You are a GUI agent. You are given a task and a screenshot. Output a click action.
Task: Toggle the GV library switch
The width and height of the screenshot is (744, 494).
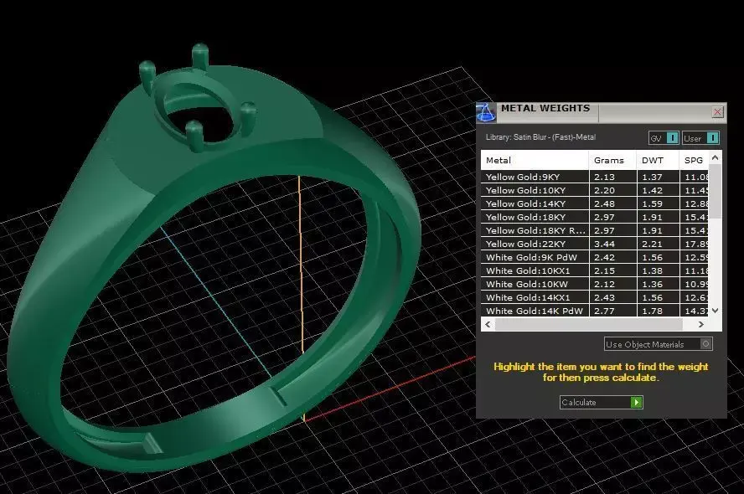(664, 138)
